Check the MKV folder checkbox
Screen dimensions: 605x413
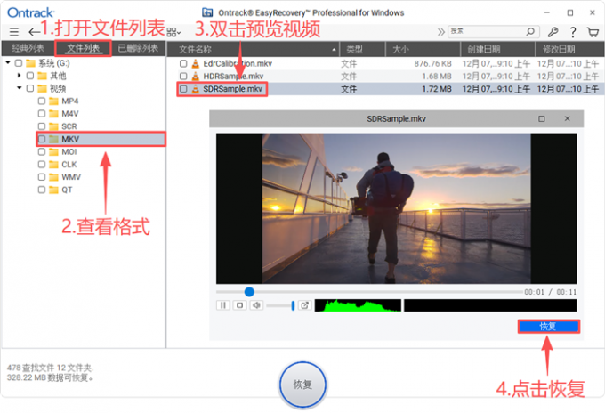point(42,139)
